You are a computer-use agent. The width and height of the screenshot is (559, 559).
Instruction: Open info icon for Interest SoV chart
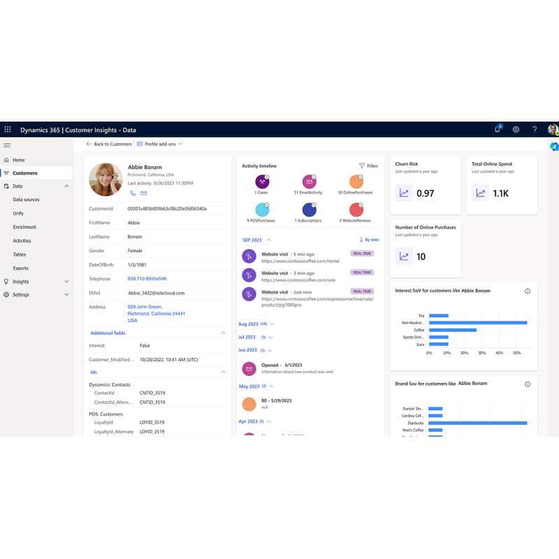[x=528, y=291]
